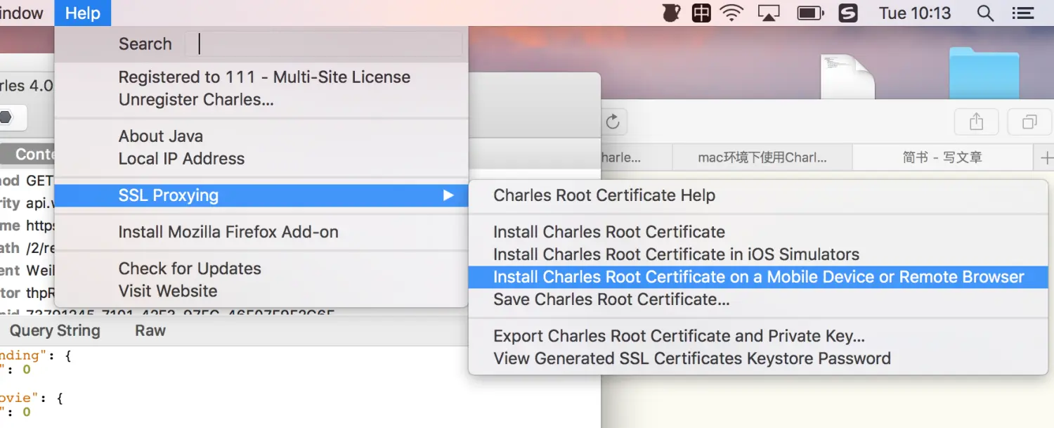Open the Sogou input method S icon
Image resolution: width=1054 pixels, height=428 pixels.
point(849,13)
